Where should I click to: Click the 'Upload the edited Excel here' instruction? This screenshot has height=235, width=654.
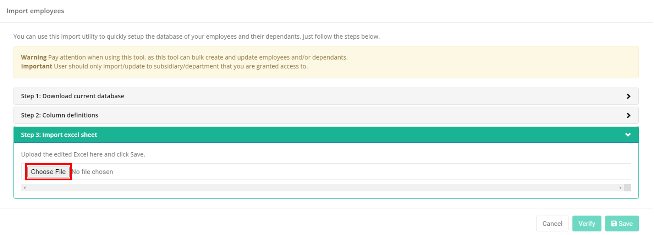[83, 154]
